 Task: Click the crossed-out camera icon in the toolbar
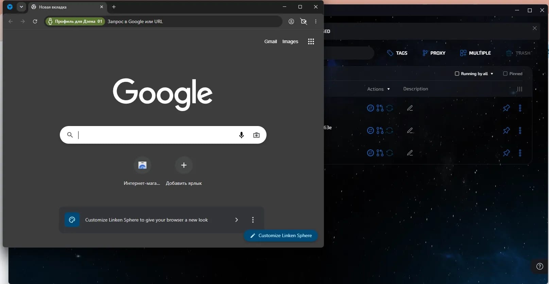pyautogui.click(x=304, y=21)
